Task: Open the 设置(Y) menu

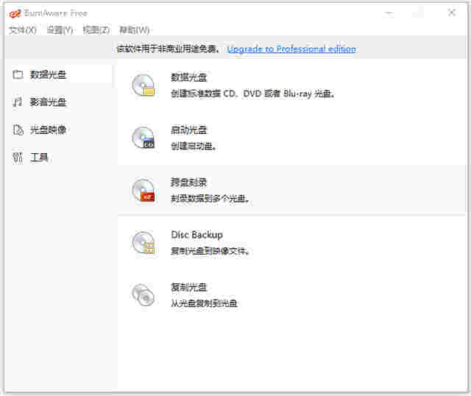Action: 60,30
